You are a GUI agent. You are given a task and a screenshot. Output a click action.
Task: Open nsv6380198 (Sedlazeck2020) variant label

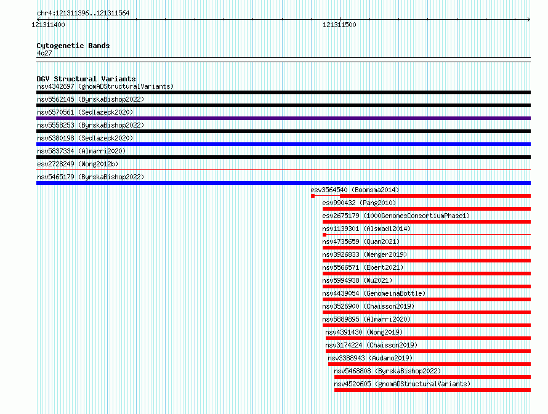click(85, 138)
